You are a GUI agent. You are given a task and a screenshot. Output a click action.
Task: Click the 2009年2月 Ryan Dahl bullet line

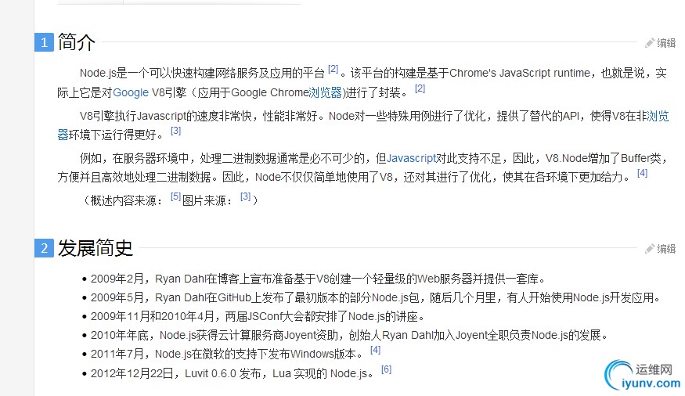tap(318, 279)
